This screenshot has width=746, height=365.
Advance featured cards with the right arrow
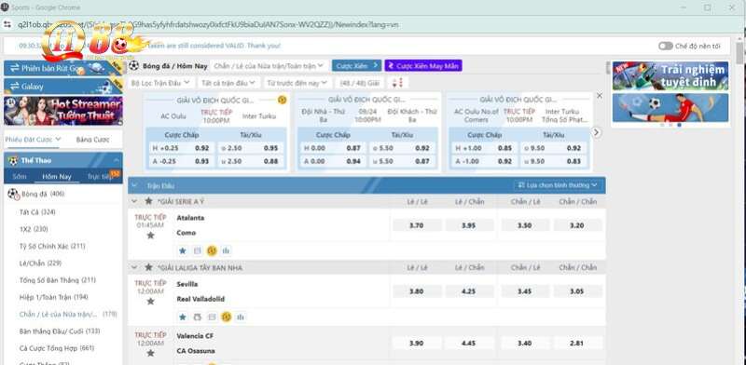point(597,133)
